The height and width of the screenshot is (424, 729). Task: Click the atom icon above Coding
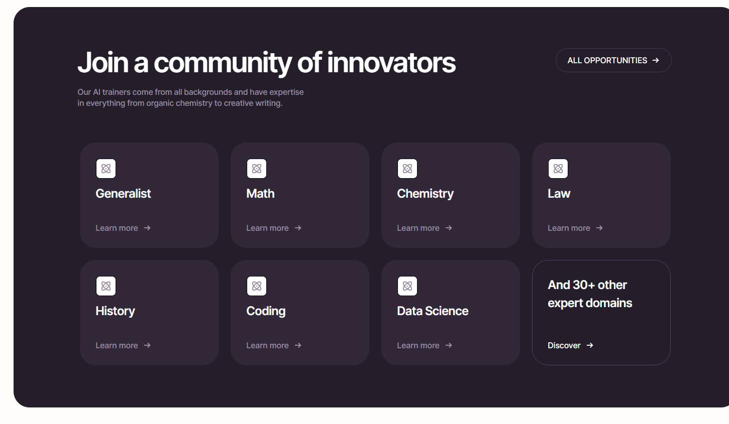click(257, 286)
